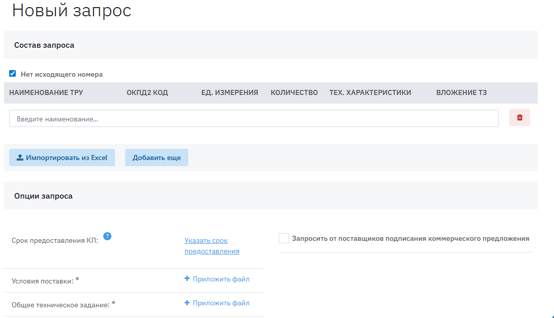Click the red trash icon to delete row
The image size is (554, 318).
point(519,117)
